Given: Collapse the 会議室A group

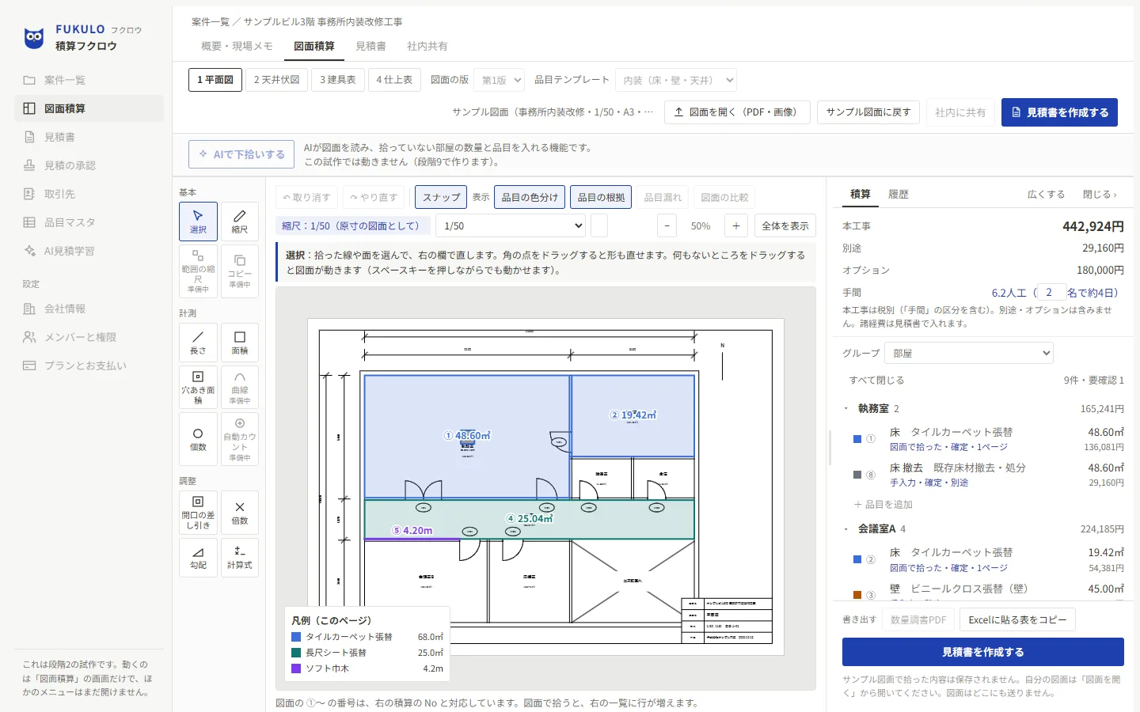Looking at the screenshot, I should [845, 529].
